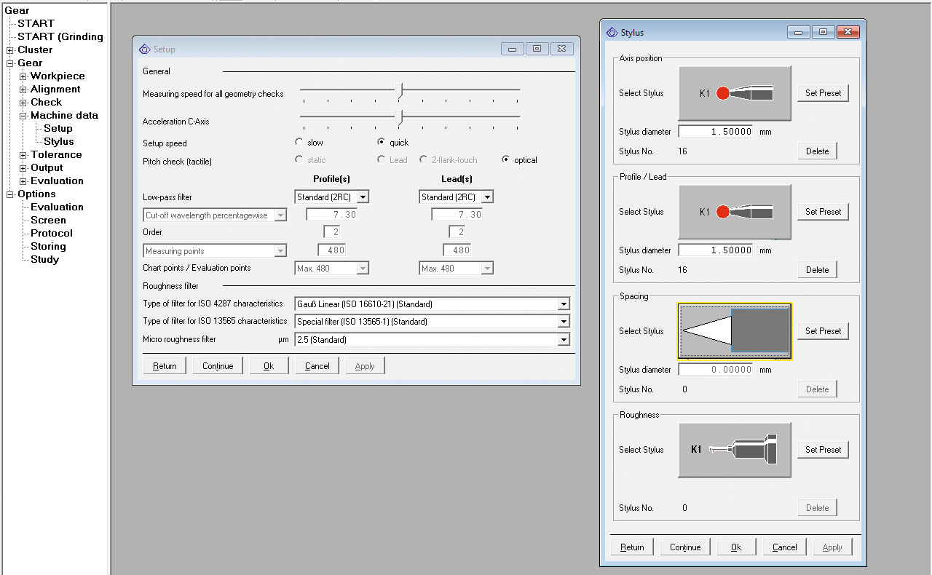The width and height of the screenshot is (932, 575).
Task: Click Continue in the Setup window
Action: (x=218, y=366)
